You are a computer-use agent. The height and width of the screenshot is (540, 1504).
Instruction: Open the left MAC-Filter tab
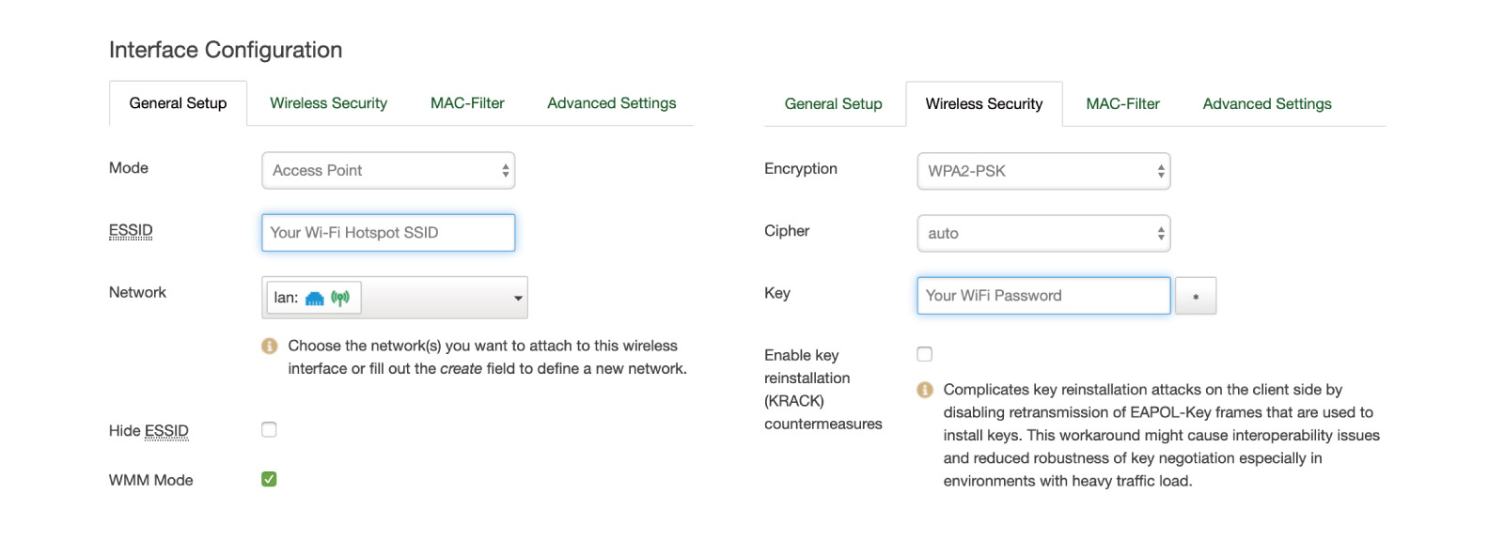click(467, 103)
